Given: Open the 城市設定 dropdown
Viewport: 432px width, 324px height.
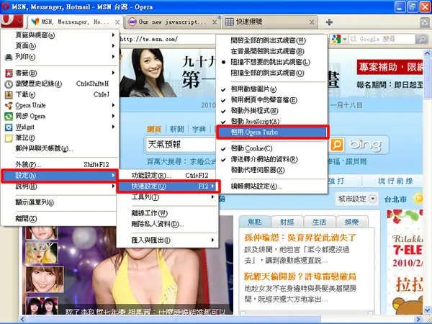Looking at the screenshot, I should 357,199.
